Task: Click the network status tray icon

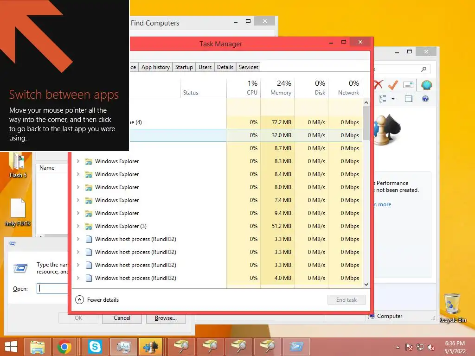Action: 420,347
